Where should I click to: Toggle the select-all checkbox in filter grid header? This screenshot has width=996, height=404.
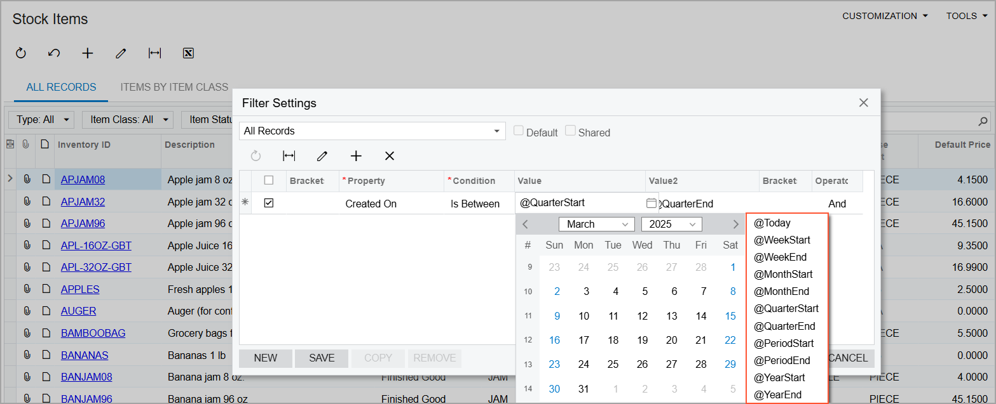click(269, 181)
